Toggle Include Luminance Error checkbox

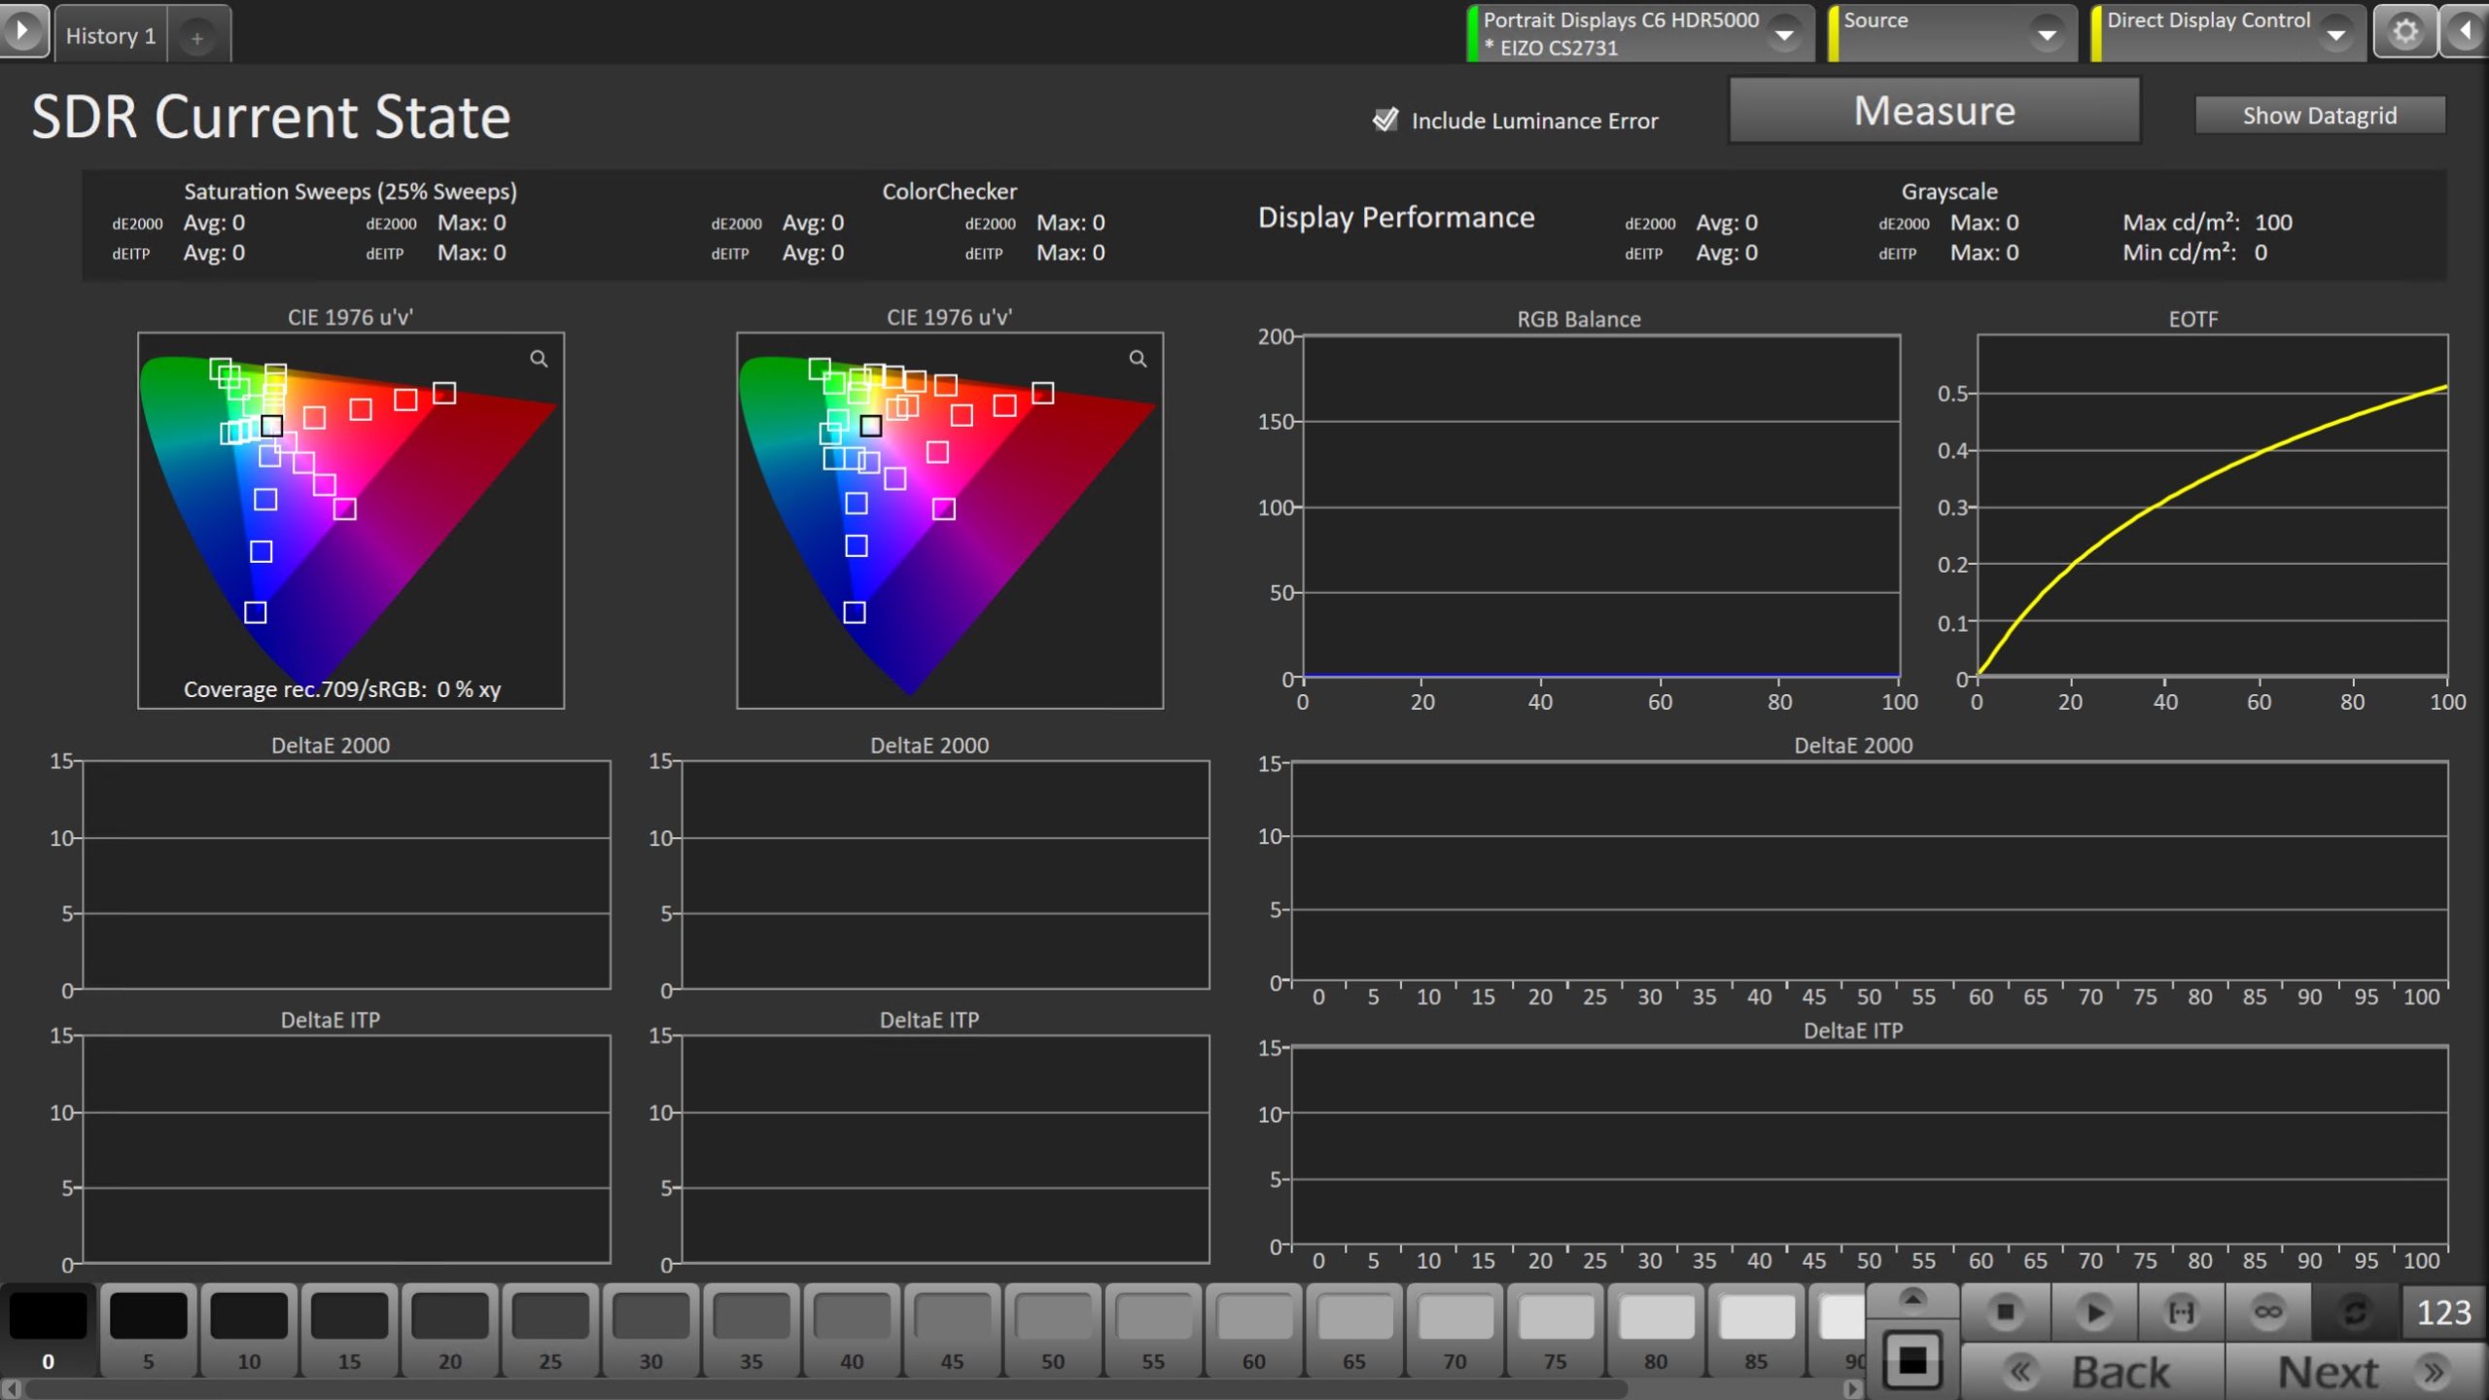click(x=1385, y=120)
